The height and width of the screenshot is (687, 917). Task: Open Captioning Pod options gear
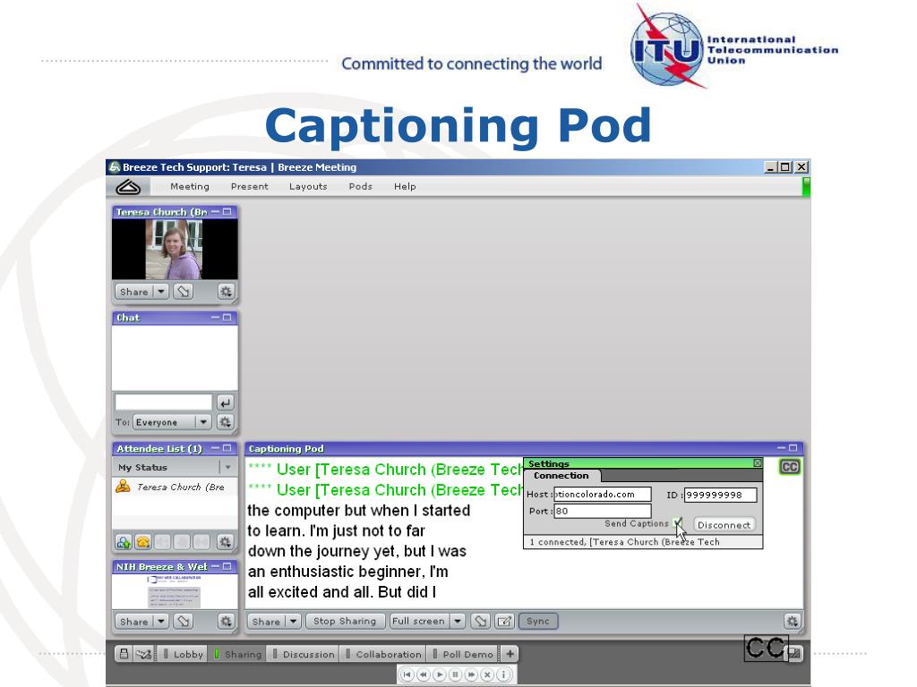(792, 621)
